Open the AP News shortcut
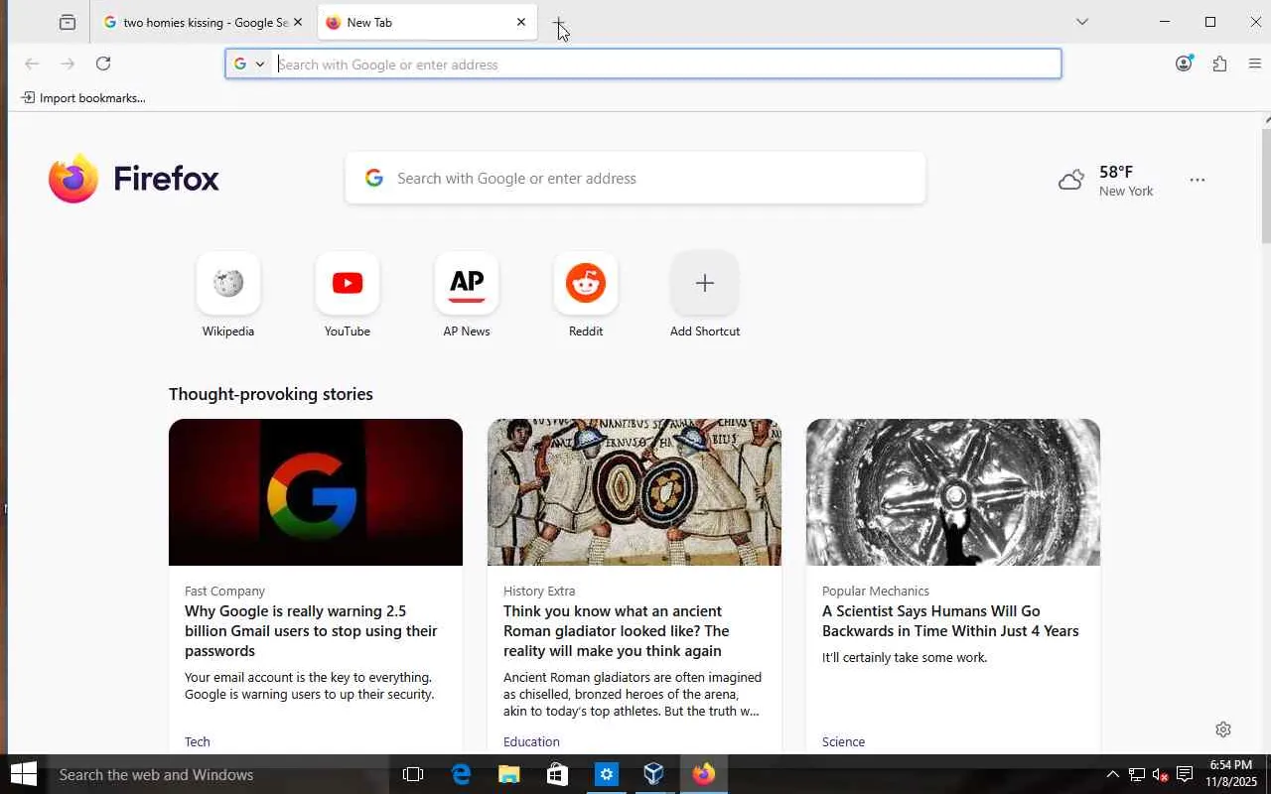Viewport: 1271px width, 794px height. pos(467,296)
